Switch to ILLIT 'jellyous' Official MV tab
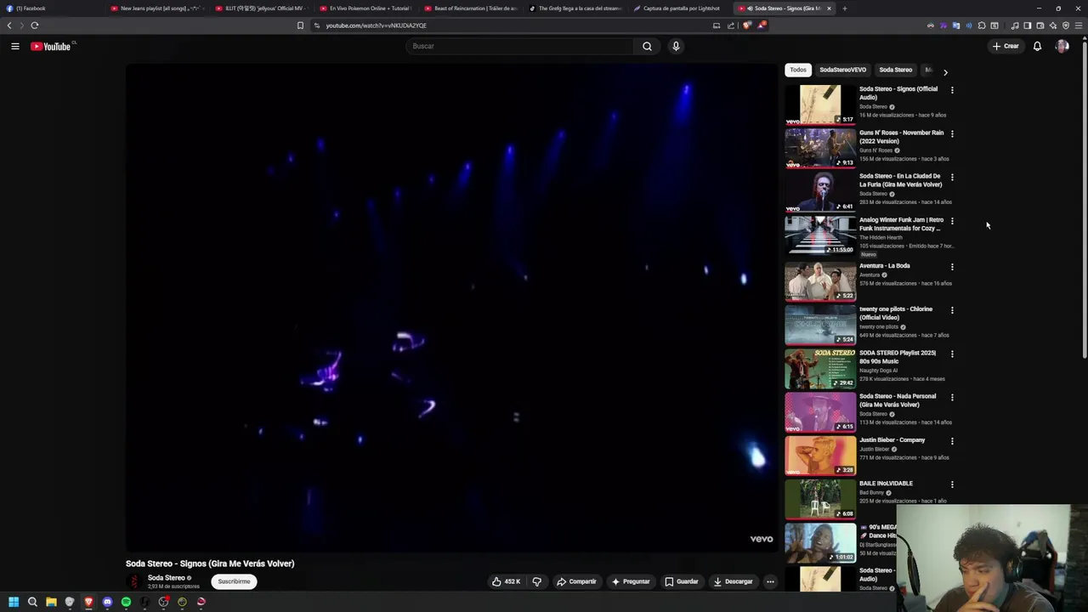This screenshot has width=1088, height=612. point(262,8)
